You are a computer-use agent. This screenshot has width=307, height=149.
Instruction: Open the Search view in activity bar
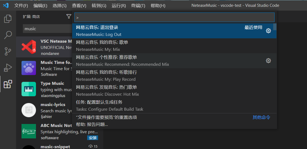tap(8, 35)
